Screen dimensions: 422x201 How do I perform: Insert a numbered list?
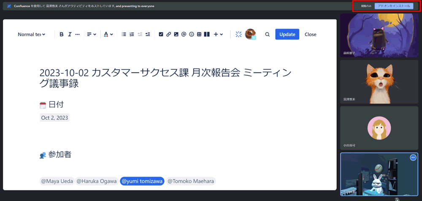132,34
